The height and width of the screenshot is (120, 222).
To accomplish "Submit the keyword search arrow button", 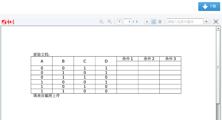I will [206, 22].
